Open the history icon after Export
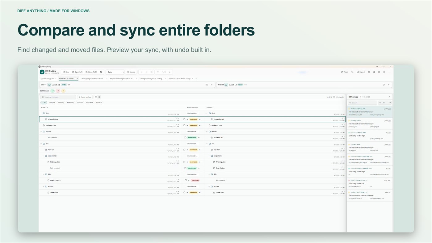The width and height of the screenshot is (432, 243). point(369,72)
